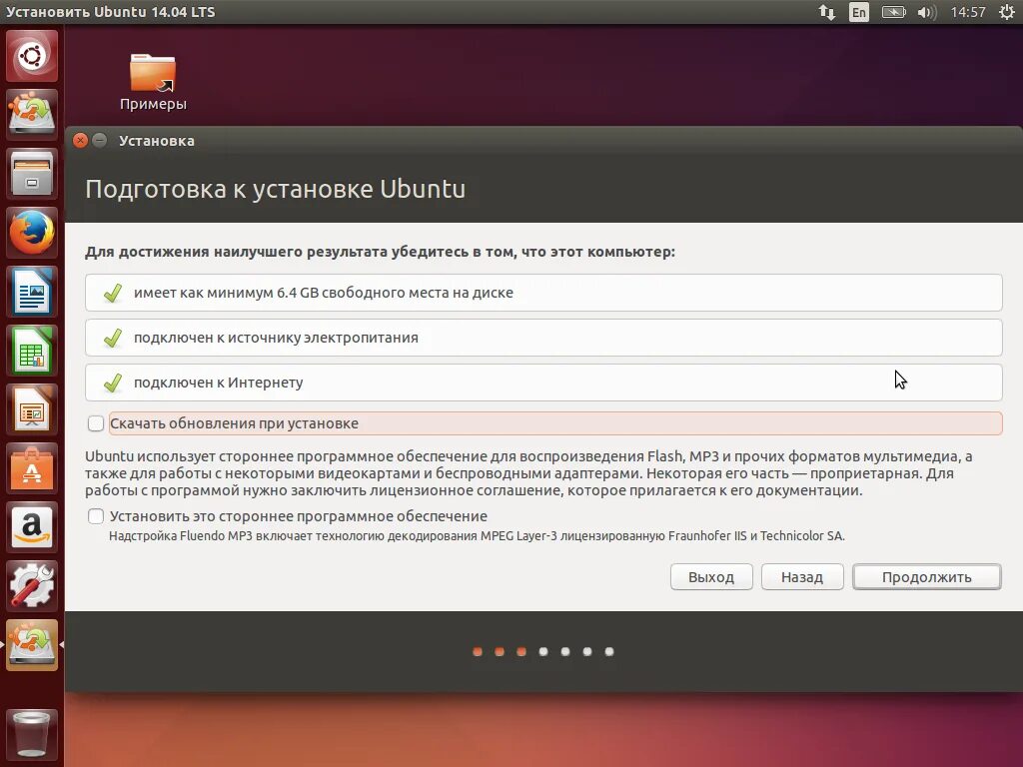Open the Примеры desktop folder
Screen dimensions: 1023x767
coord(153,82)
